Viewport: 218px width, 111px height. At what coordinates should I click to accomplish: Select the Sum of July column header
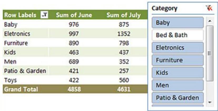(123, 15)
